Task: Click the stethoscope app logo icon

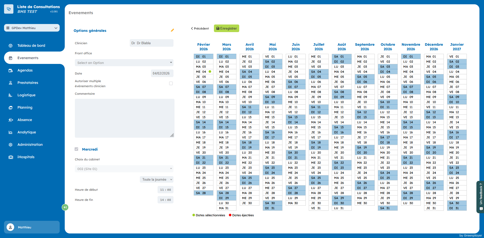Action: pyautogui.click(x=9, y=9)
